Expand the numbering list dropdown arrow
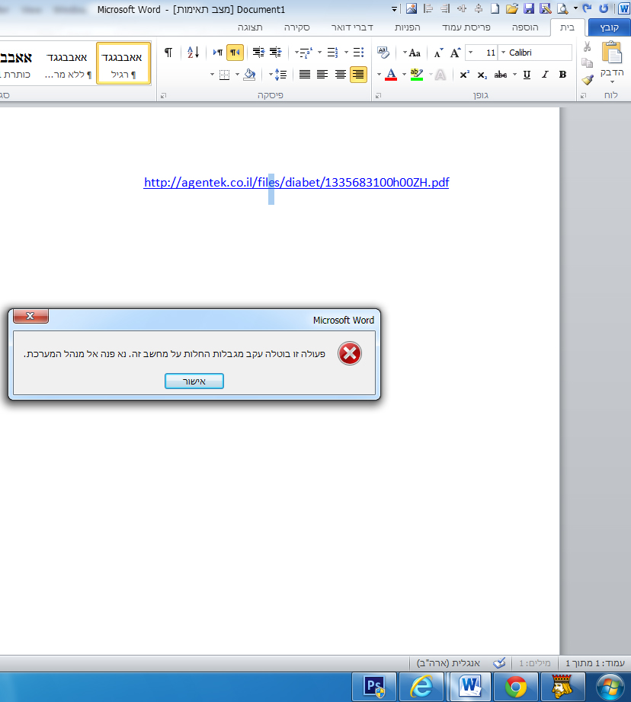631x702 pixels. pos(319,53)
